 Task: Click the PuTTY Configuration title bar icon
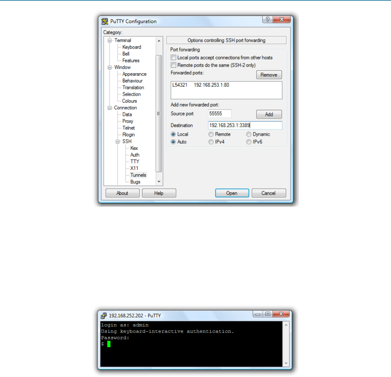[105, 22]
